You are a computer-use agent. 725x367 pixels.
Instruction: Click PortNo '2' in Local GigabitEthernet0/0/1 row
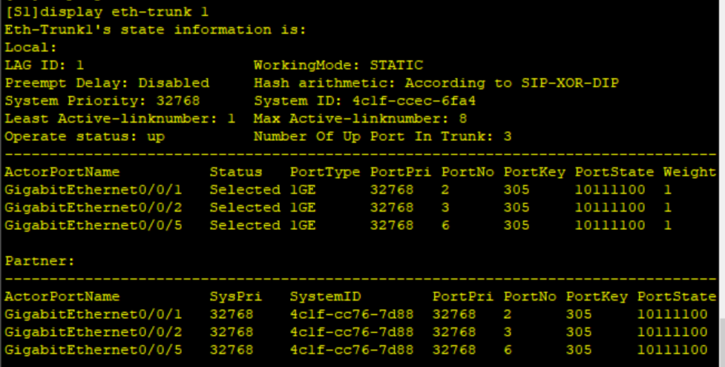[445, 190]
